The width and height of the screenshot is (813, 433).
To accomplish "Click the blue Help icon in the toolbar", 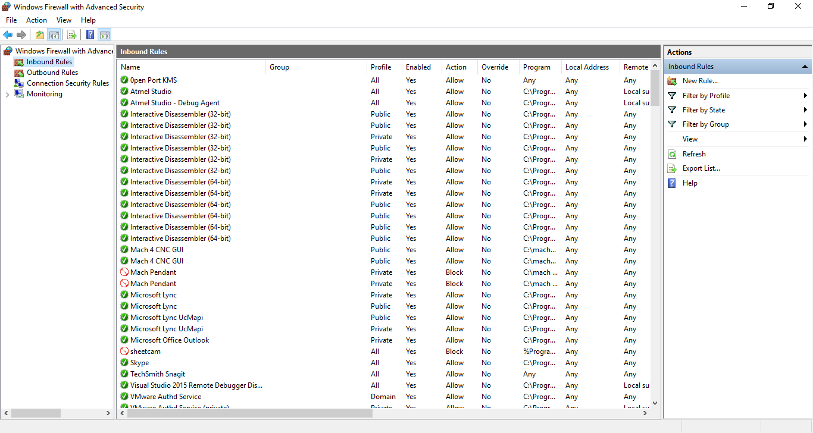I will (x=90, y=34).
